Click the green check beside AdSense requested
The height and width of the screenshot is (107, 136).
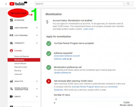click(49, 54)
